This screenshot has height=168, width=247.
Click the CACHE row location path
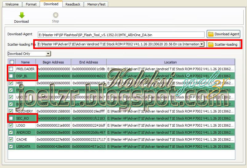coord(171,139)
